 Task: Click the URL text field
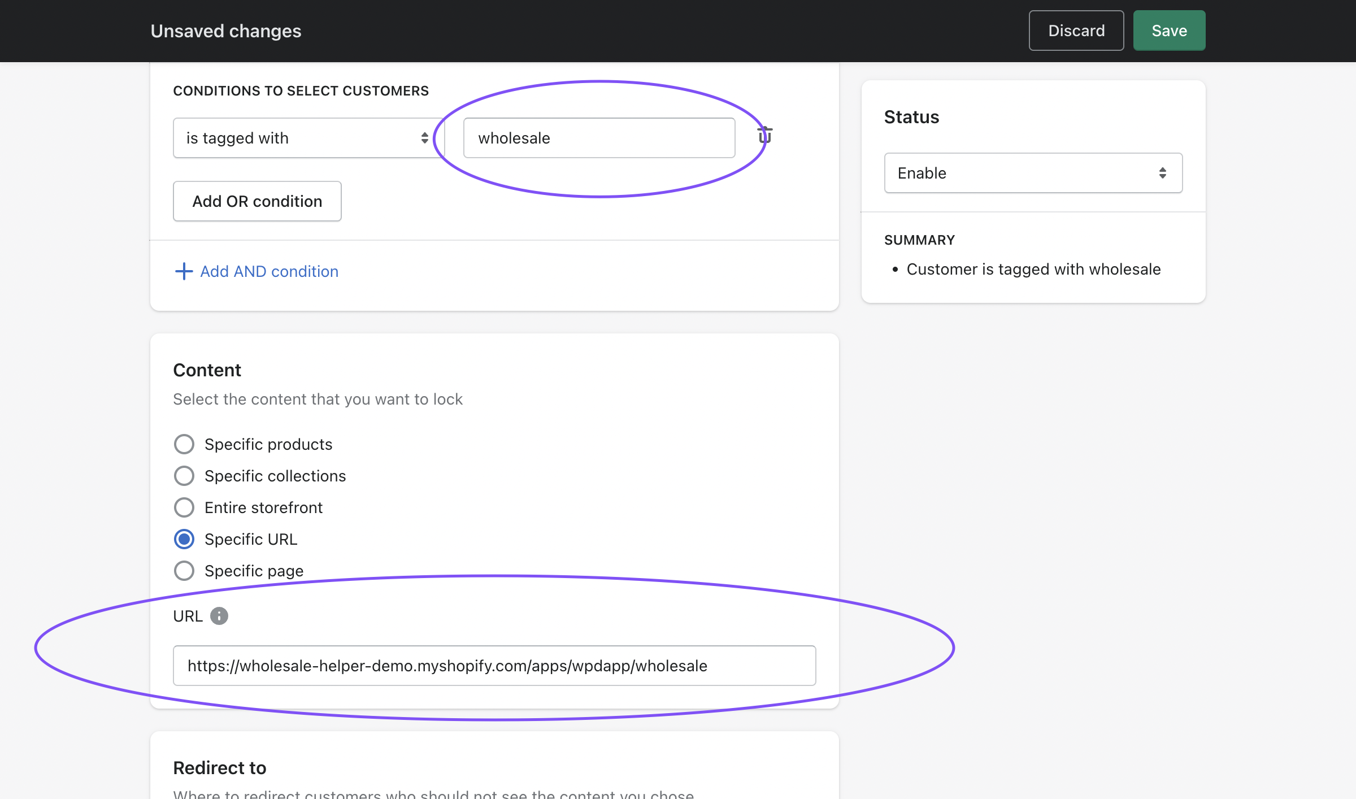pyautogui.click(x=494, y=666)
